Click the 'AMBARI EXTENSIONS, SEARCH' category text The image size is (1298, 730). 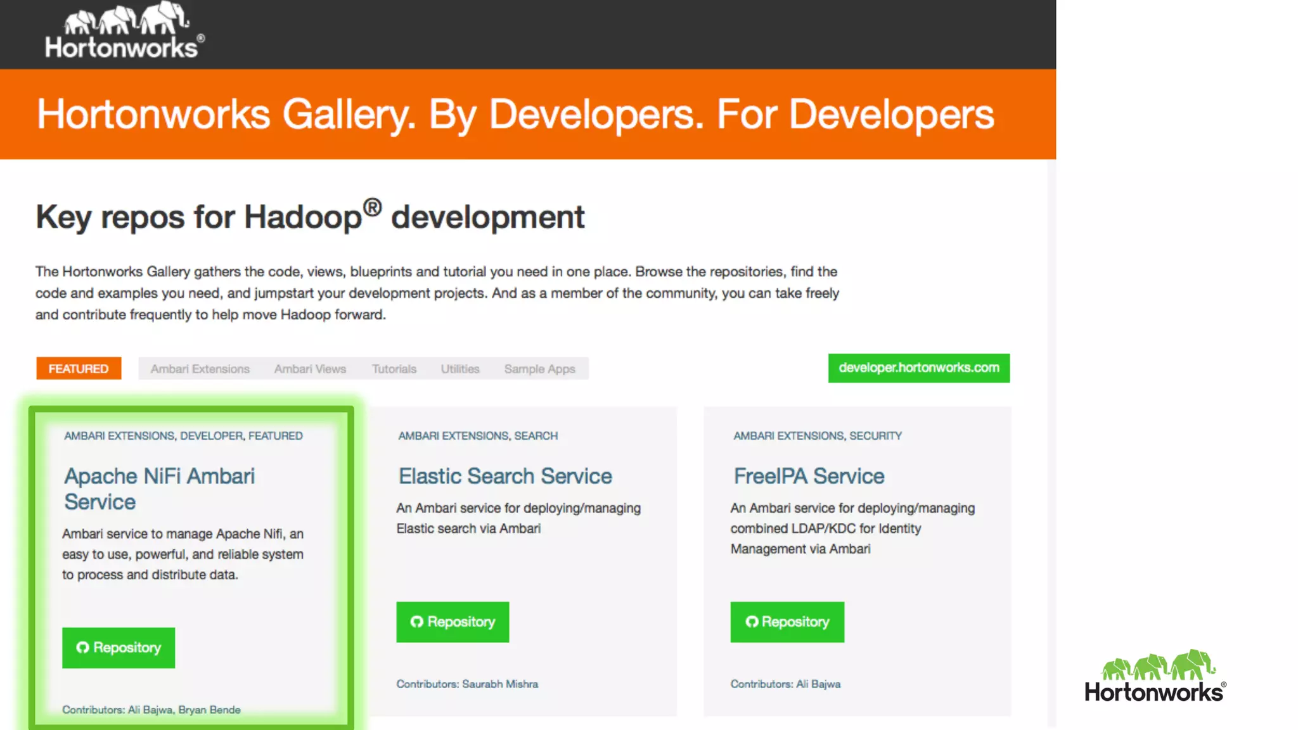(x=478, y=436)
